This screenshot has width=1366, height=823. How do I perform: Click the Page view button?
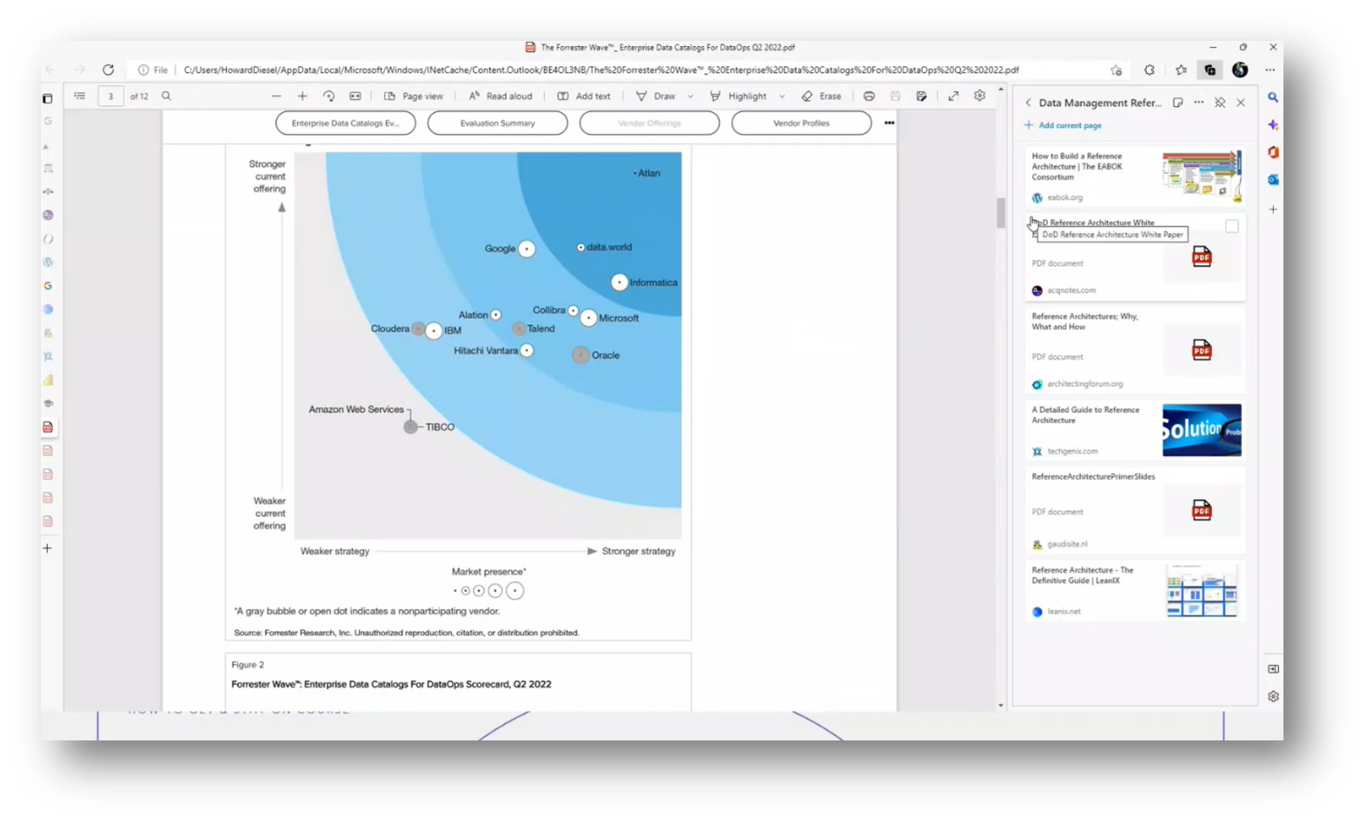pos(414,96)
